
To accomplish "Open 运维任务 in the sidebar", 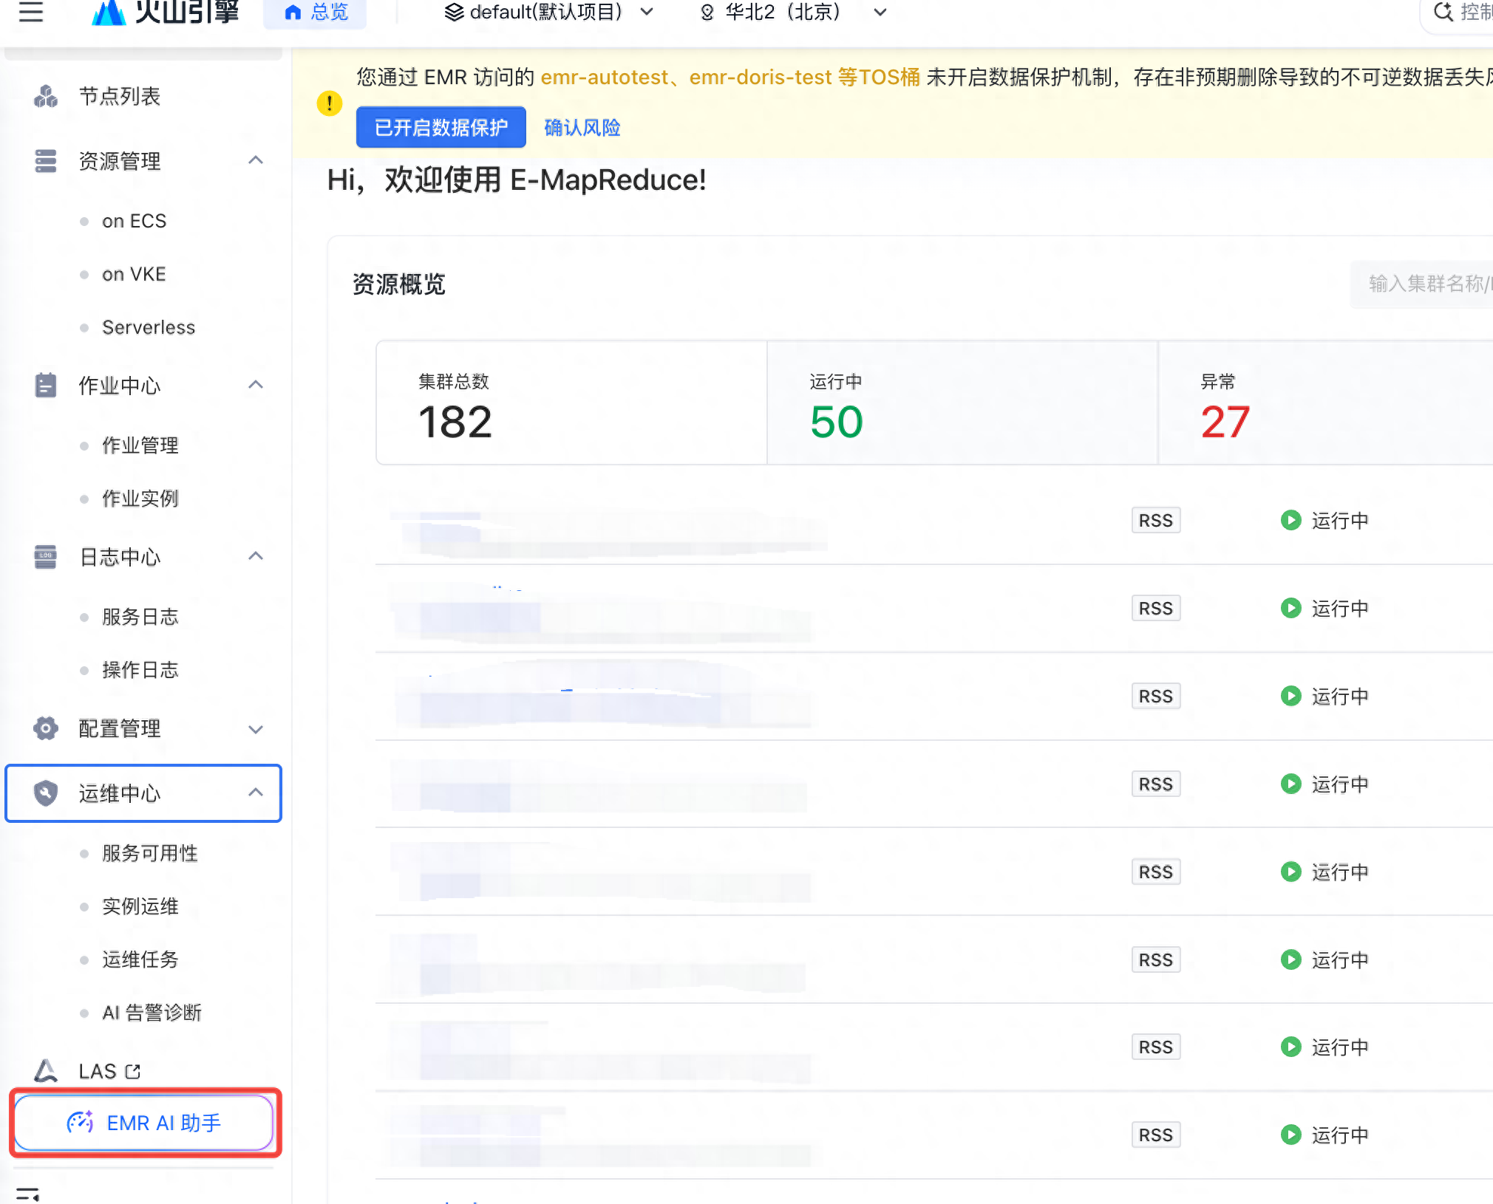I will tap(140, 960).
